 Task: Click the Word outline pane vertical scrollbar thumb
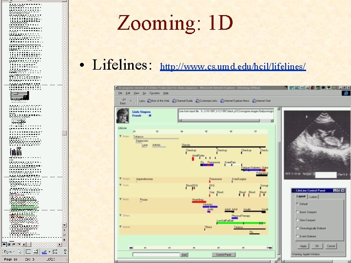[x=64, y=133]
